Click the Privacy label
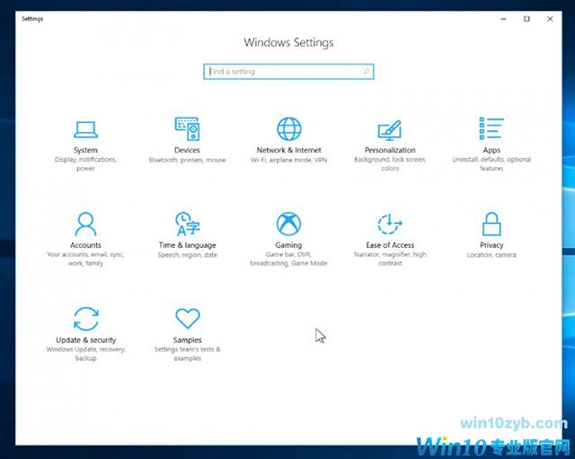 click(x=491, y=245)
